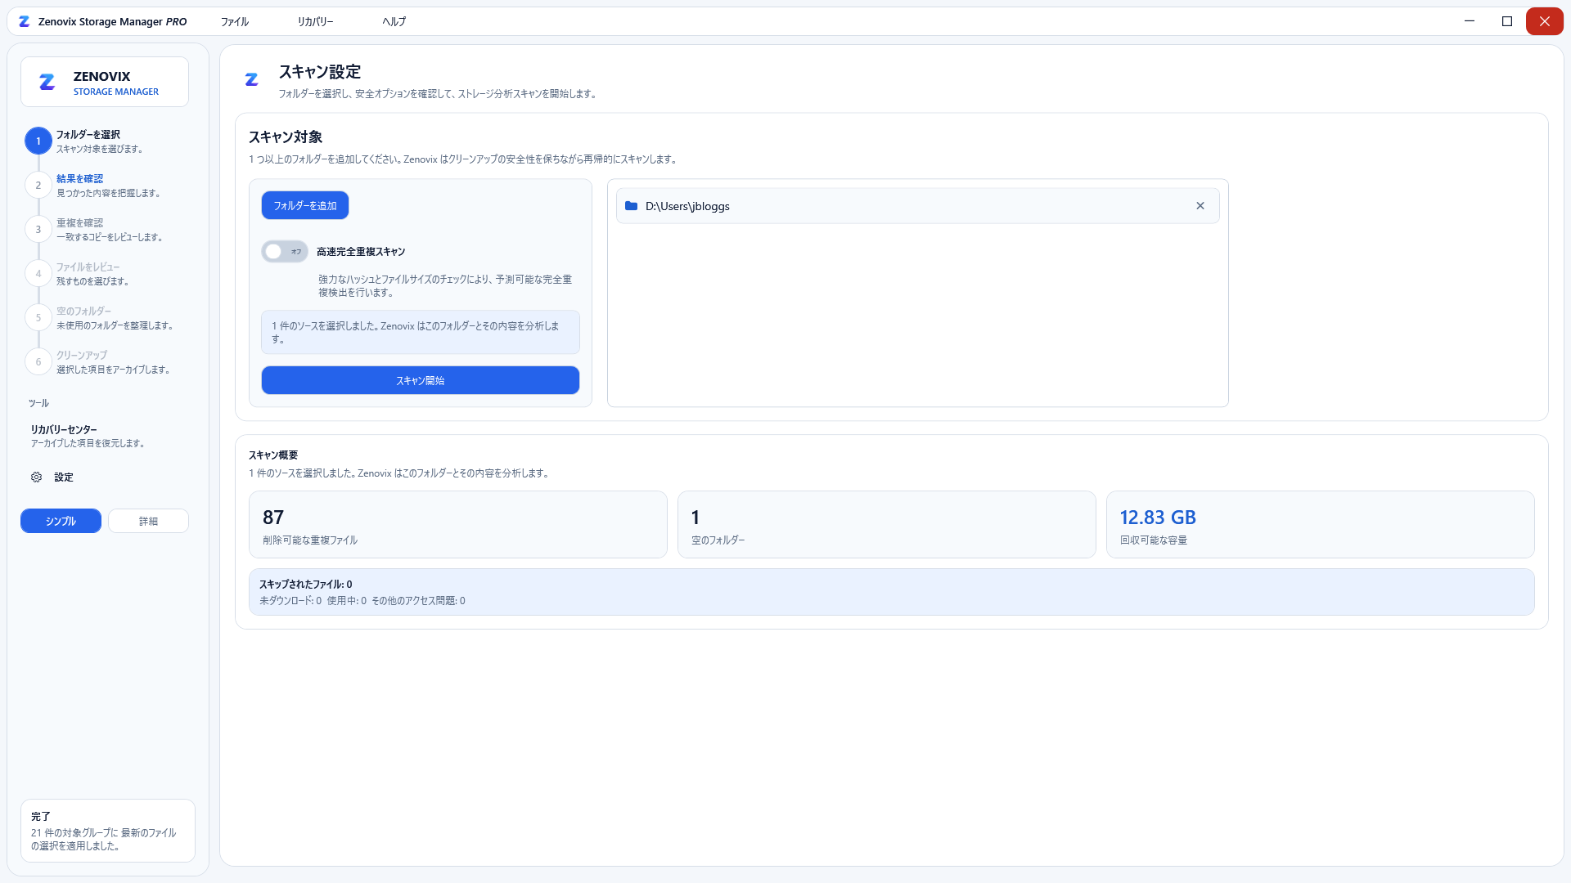Open 設定 in the sidebar
Image resolution: width=1571 pixels, height=883 pixels.
coord(64,477)
